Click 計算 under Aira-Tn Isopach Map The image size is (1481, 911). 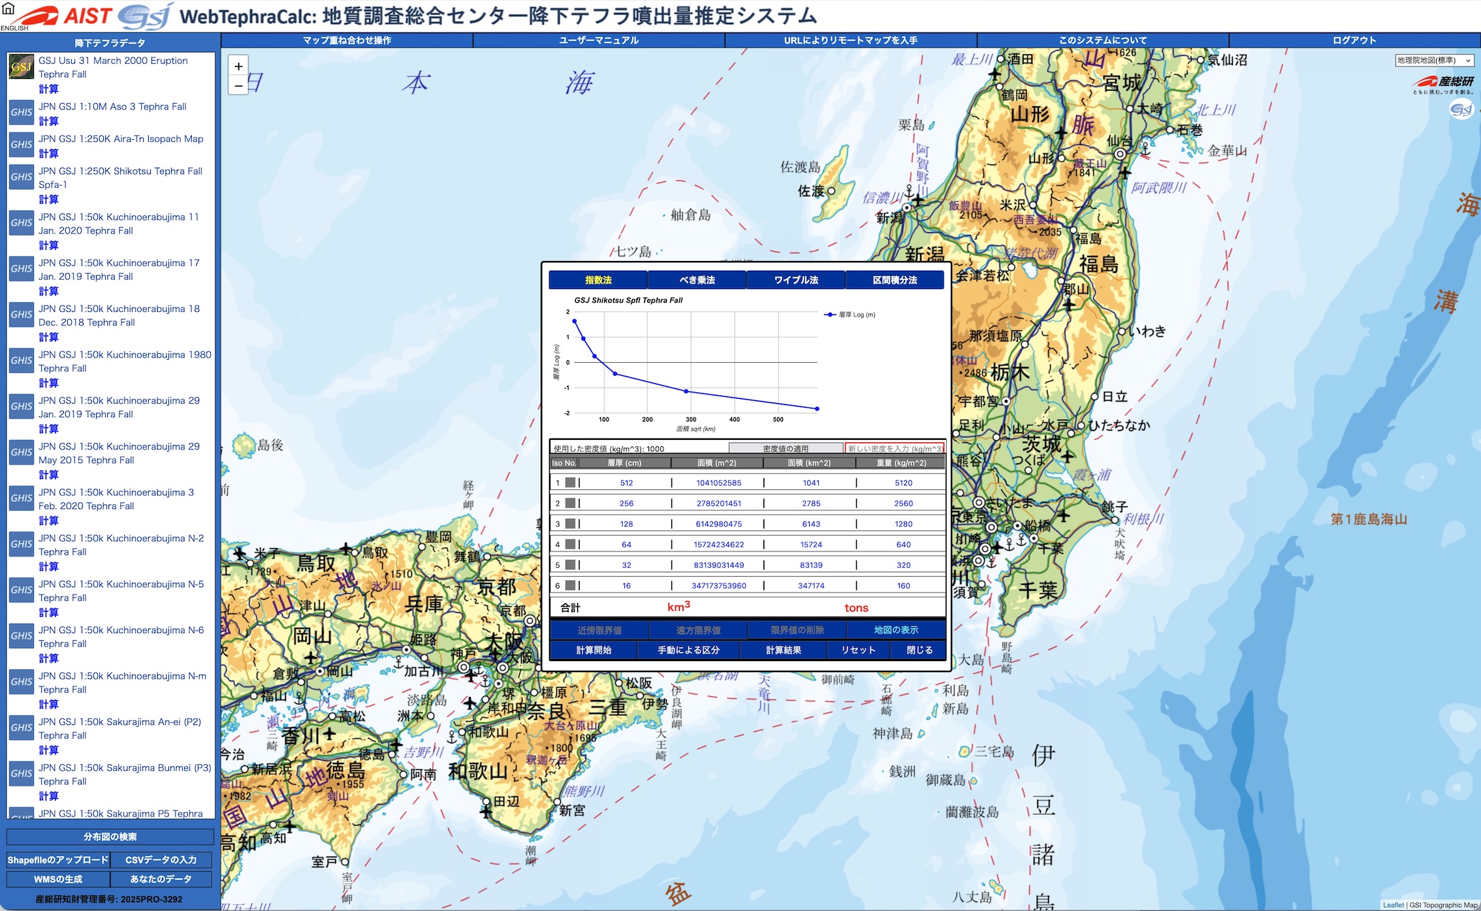tap(48, 154)
